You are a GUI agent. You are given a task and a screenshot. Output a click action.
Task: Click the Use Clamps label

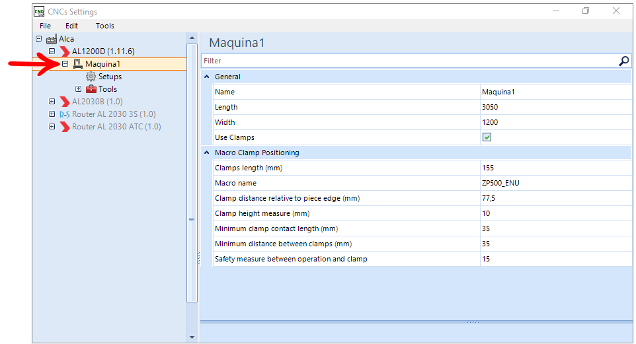pyautogui.click(x=235, y=137)
